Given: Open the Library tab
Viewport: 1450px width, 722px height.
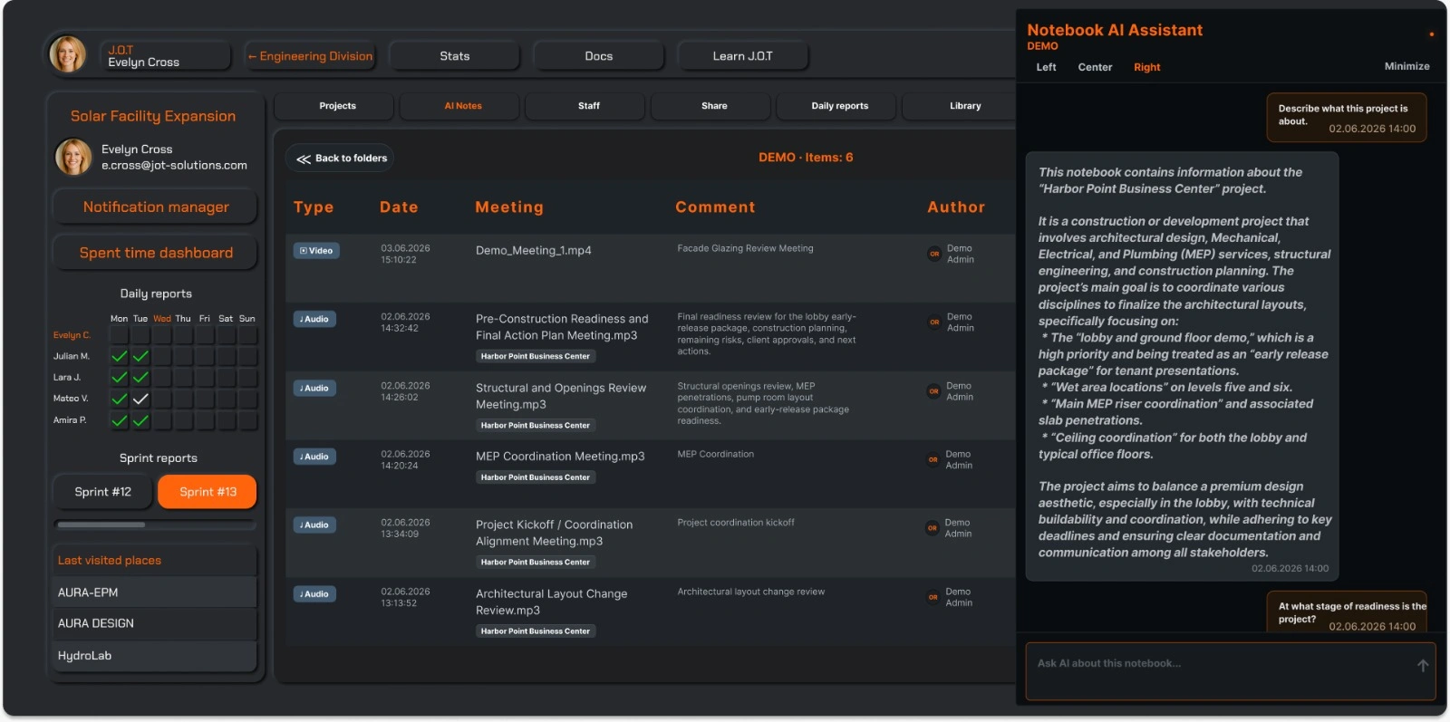Looking at the screenshot, I should coord(965,106).
